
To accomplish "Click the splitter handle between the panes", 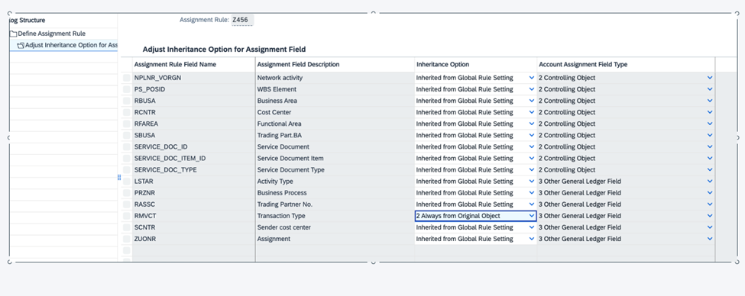I will 119,177.
